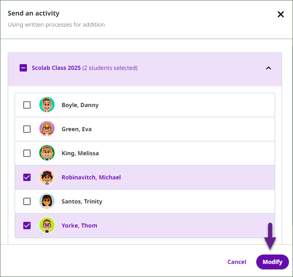The width and height of the screenshot is (293, 277).
Task: Click Melissa King's avatar icon
Action: click(x=47, y=153)
